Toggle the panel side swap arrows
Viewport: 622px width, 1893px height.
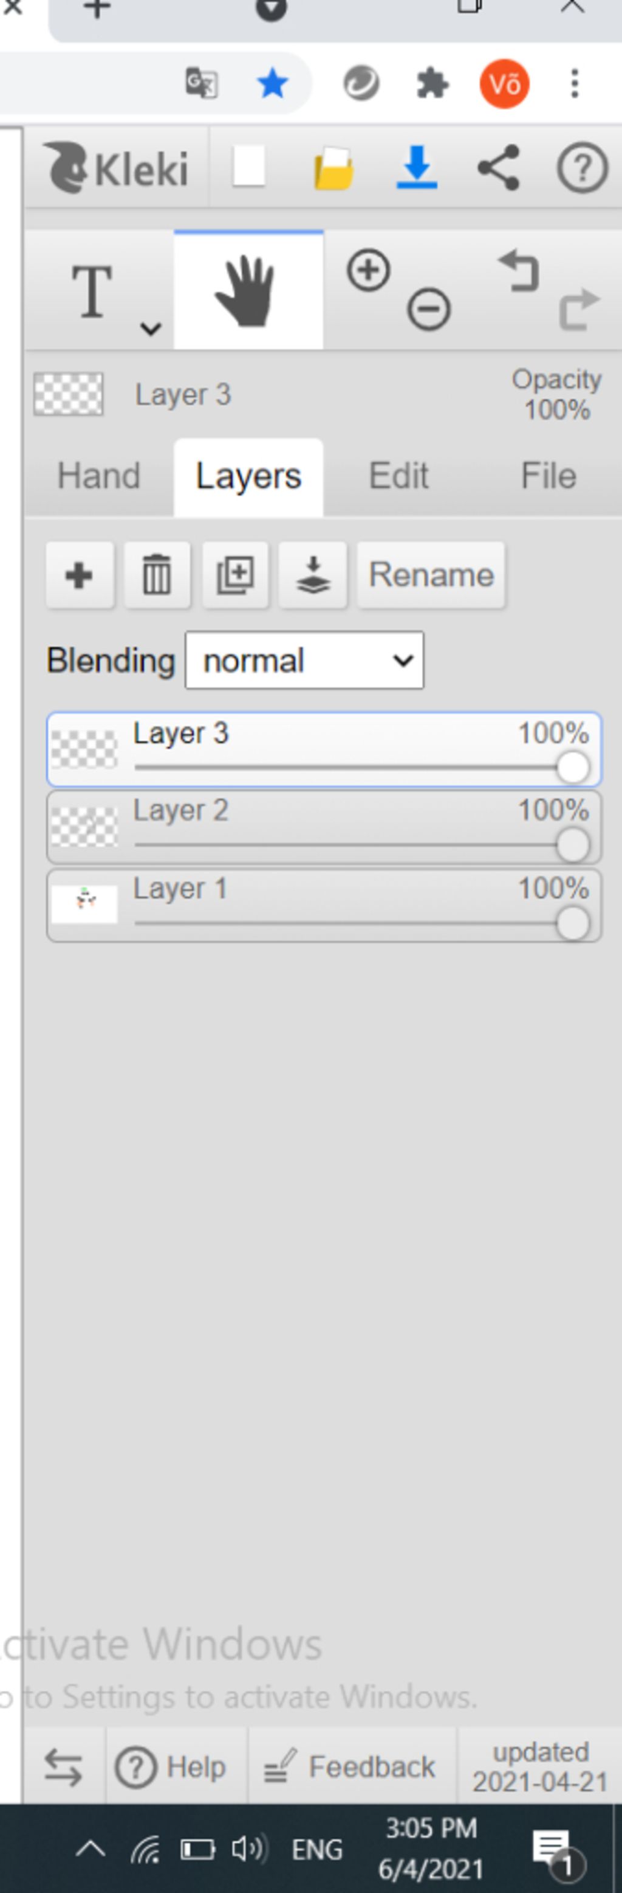point(63,1766)
